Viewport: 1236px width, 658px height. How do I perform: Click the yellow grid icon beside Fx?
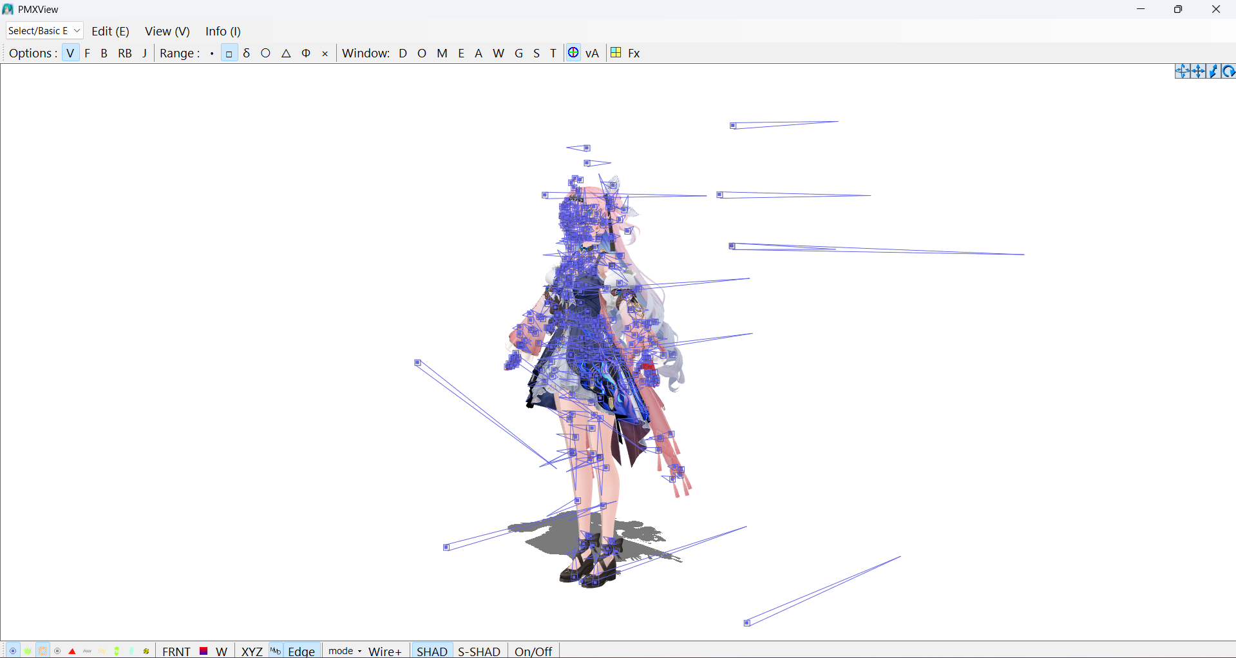click(616, 53)
